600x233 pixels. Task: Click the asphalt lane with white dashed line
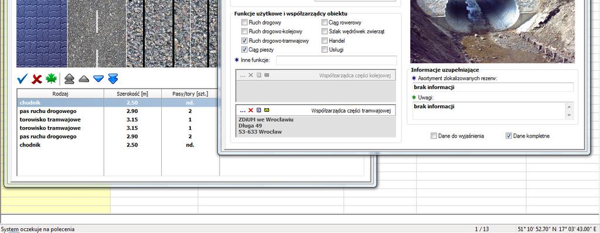[97, 34]
